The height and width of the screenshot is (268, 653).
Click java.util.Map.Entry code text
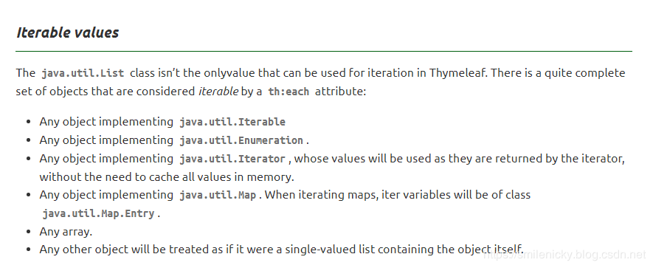pyautogui.click(x=98, y=213)
